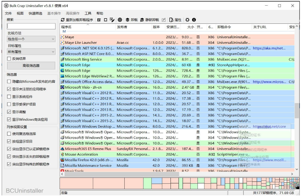
Task: Sort by the 安装日期 column header
Action: click(173, 27)
